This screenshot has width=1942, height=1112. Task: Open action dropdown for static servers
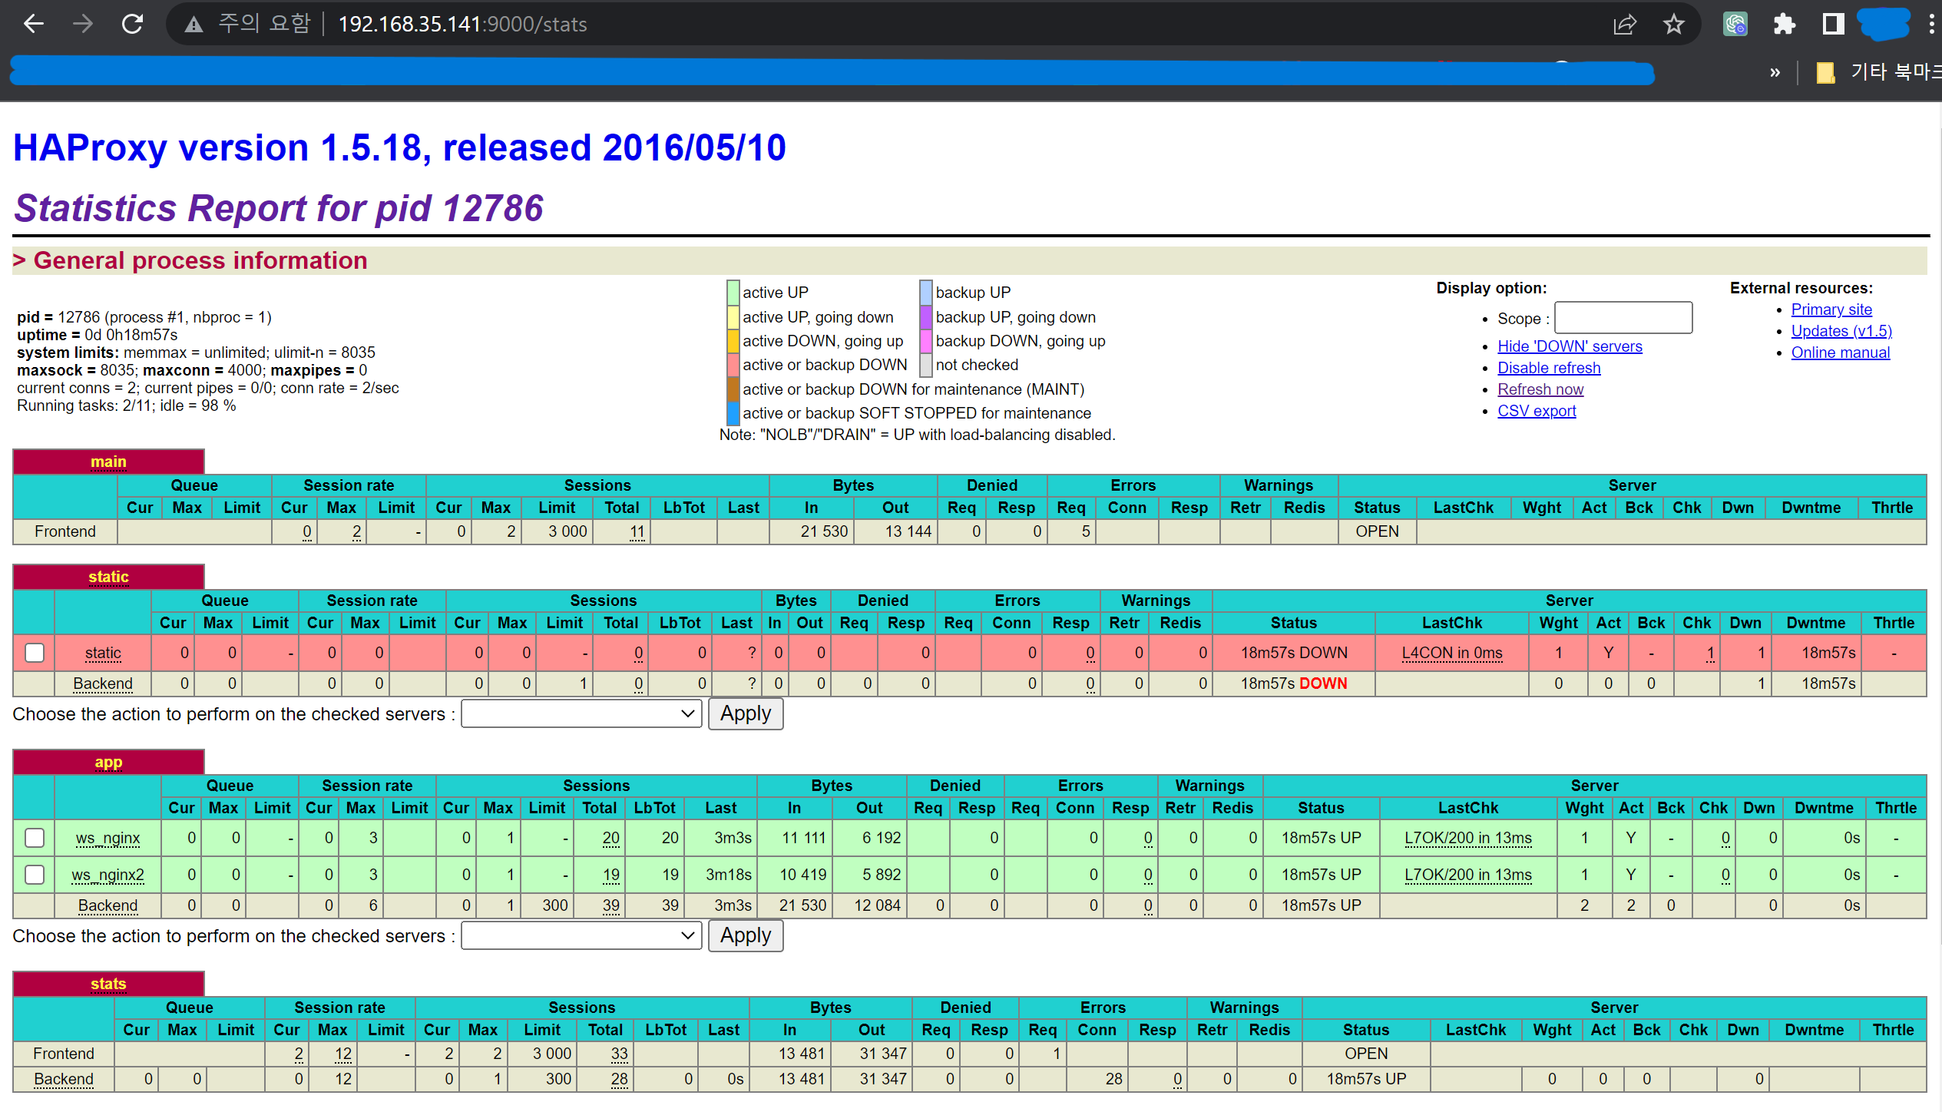coord(581,714)
